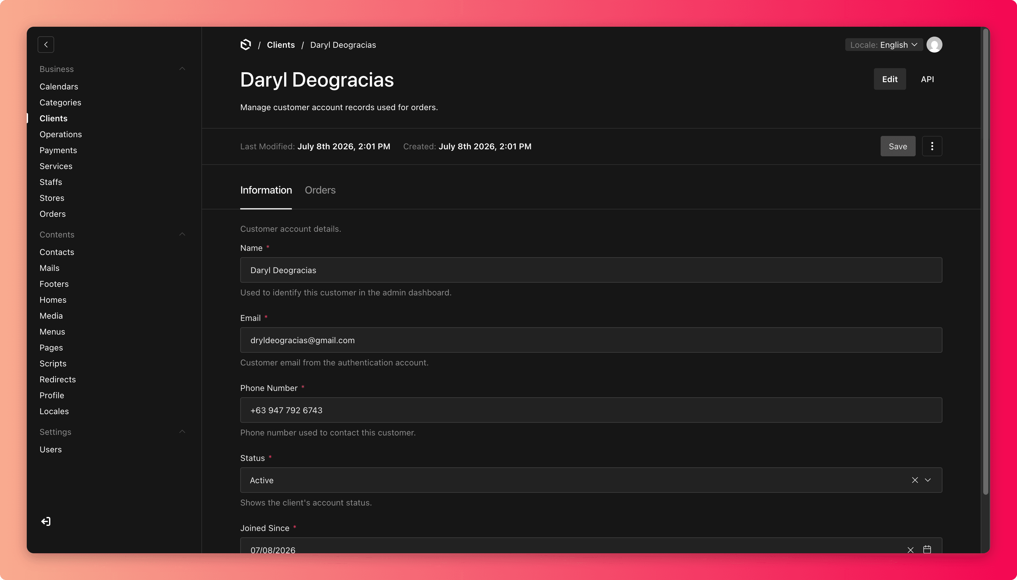Click the Edit view button
Image resolution: width=1017 pixels, height=580 pixels.
coord(890,79)
